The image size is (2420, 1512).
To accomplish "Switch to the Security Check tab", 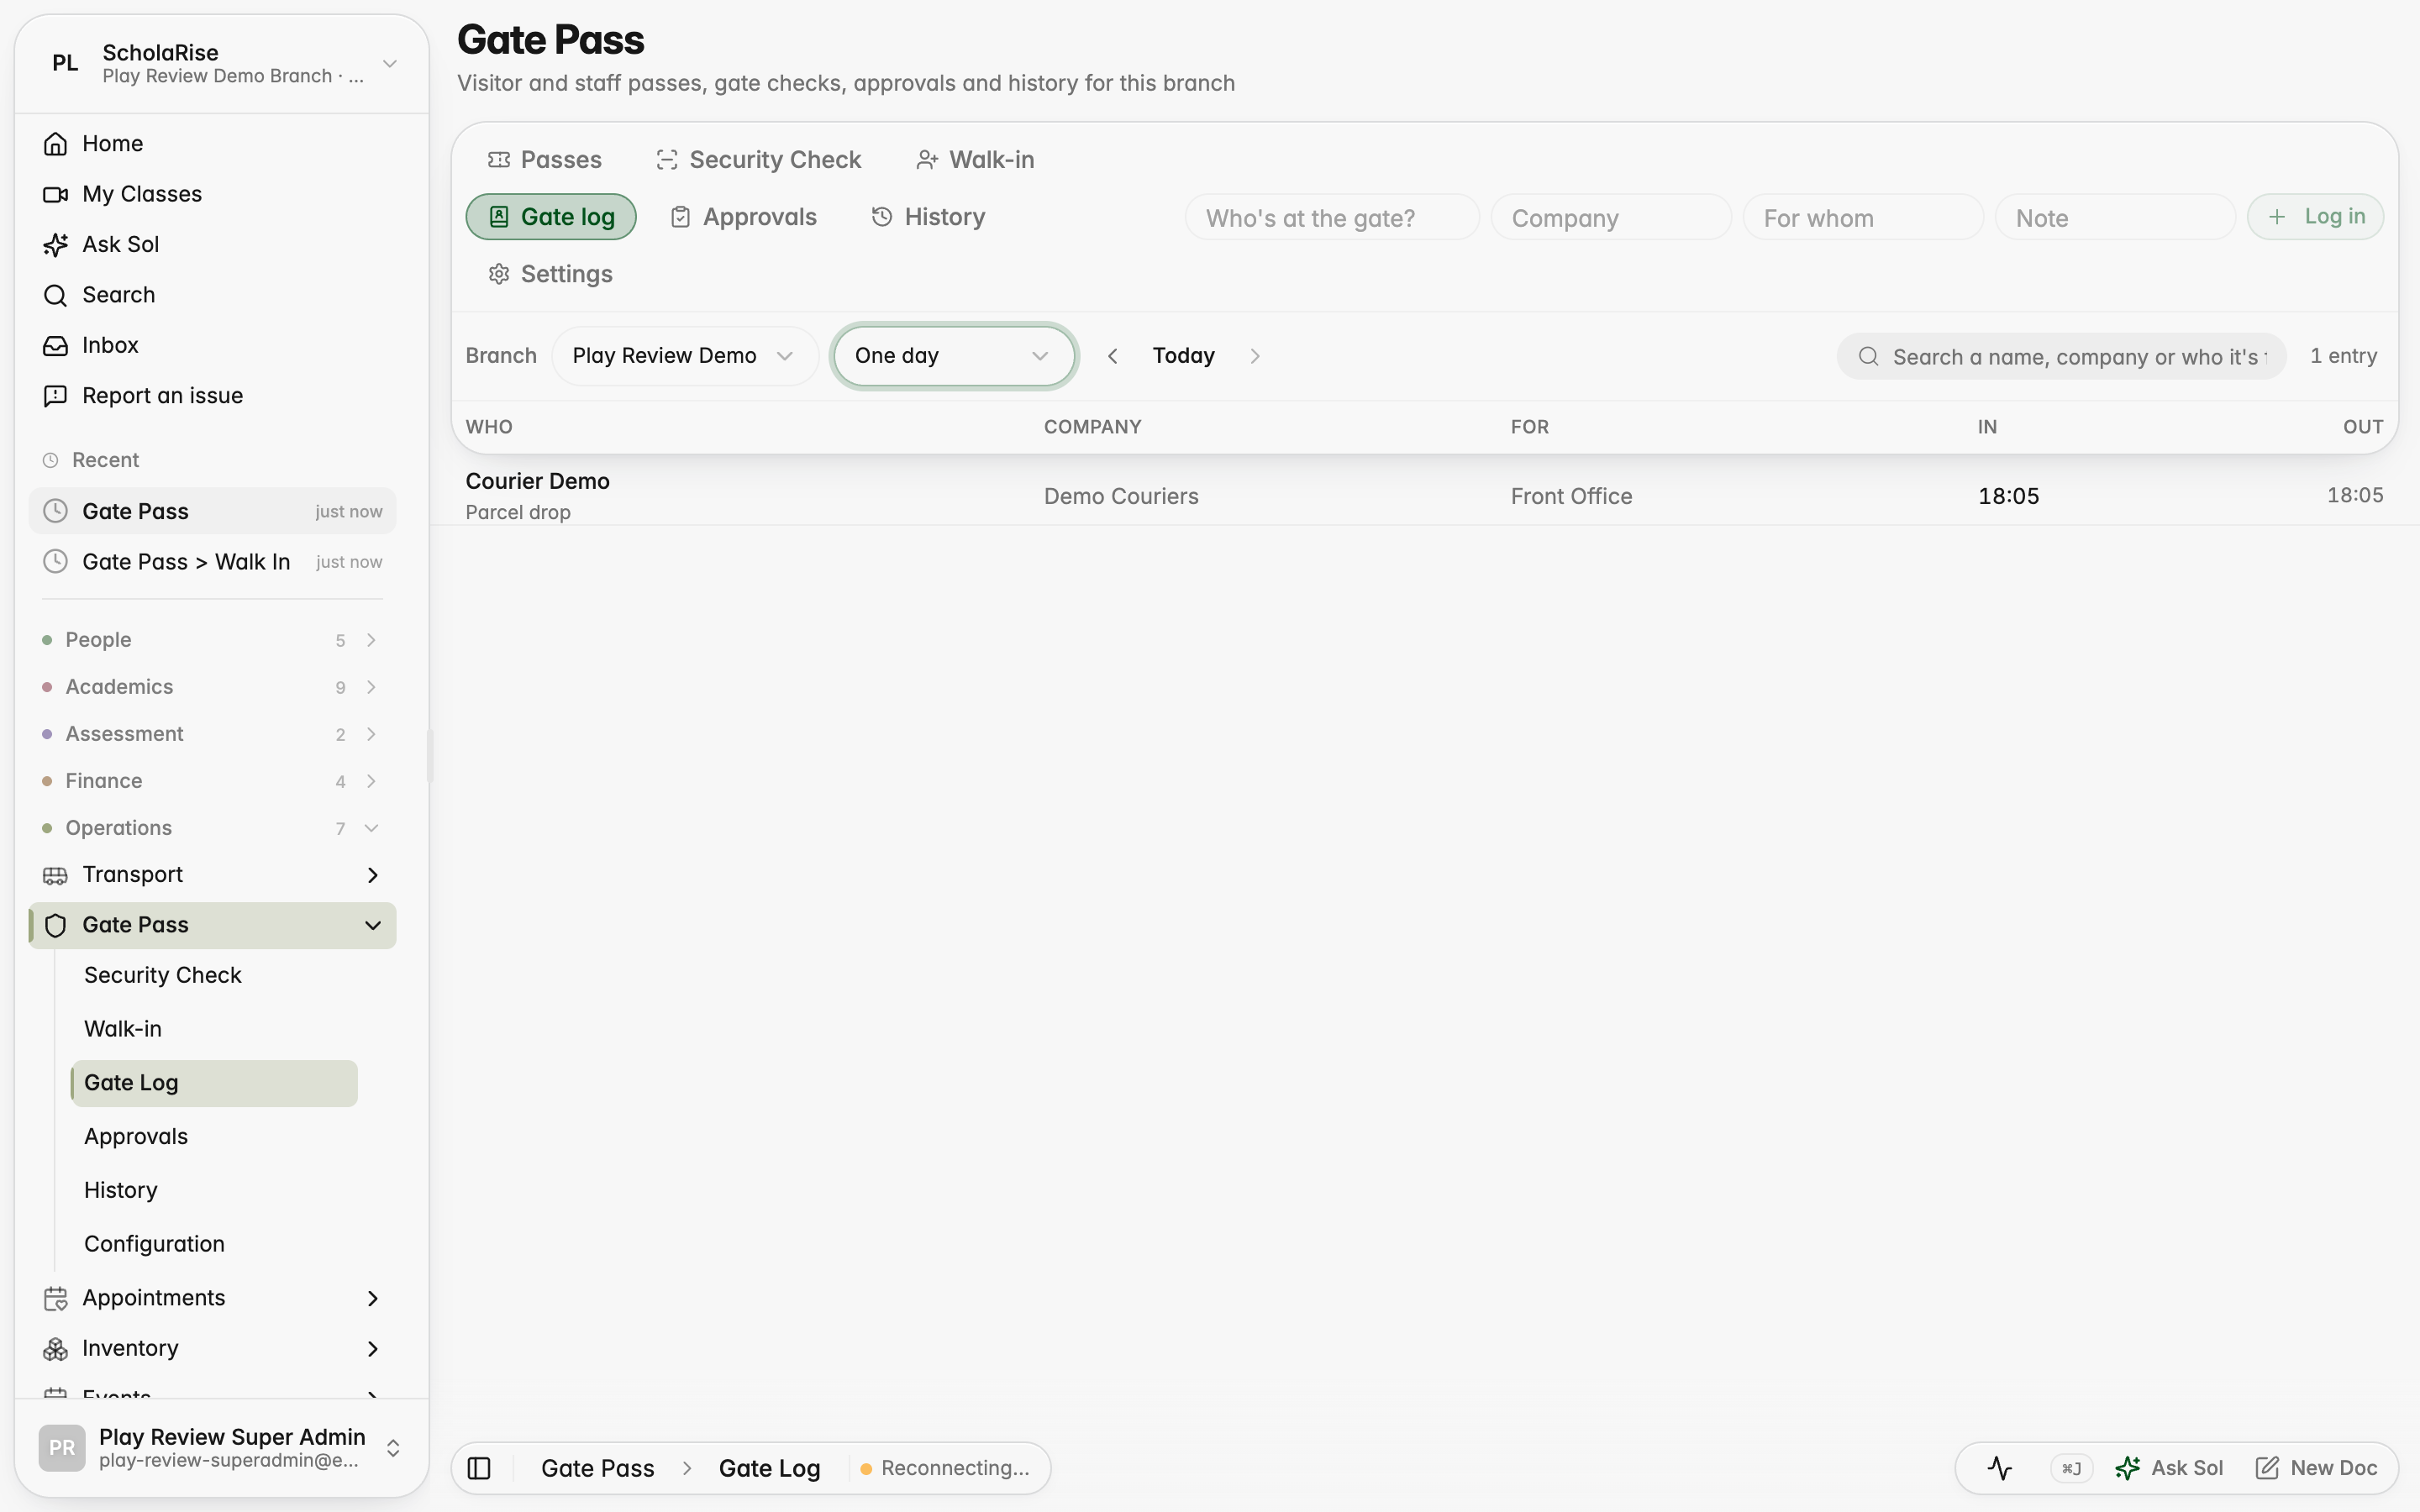I will coord(759,160).
